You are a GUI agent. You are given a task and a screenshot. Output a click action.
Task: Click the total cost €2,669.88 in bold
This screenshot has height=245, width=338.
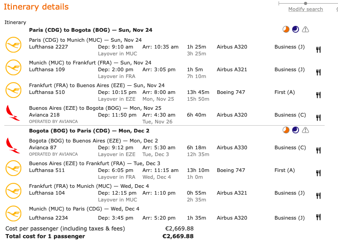point(178,236)
